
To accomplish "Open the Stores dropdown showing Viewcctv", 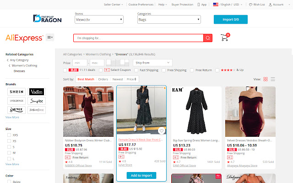I will coord(99,19).
